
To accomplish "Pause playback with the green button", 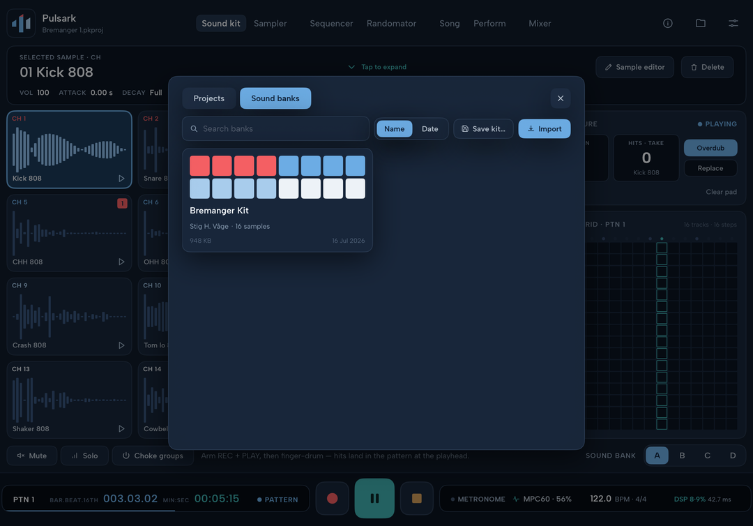I will coord(374,498).
